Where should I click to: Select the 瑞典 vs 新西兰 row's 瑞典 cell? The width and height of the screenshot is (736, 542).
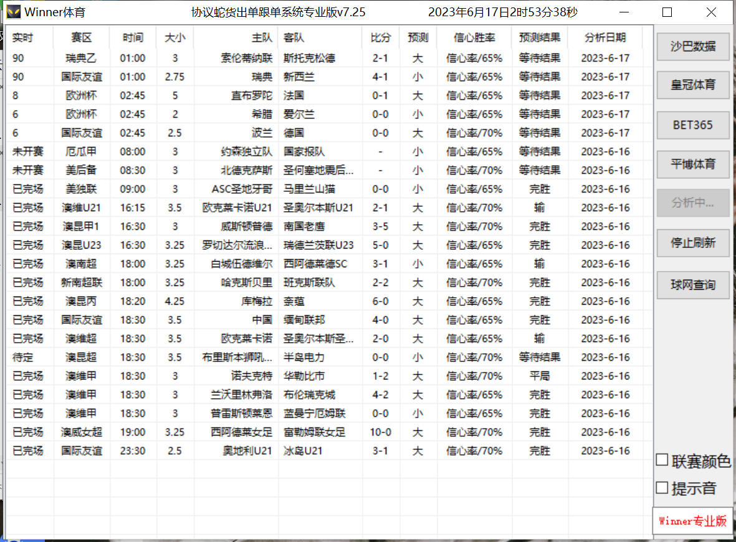262,77
